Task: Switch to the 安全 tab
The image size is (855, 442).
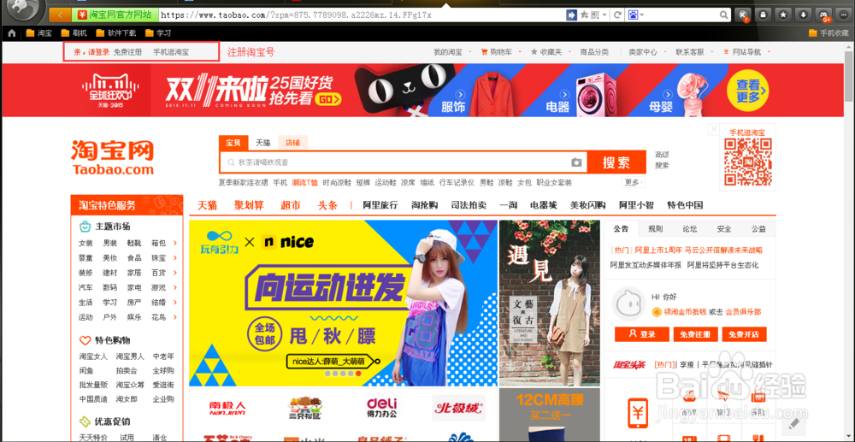Action: [x=724, y=229]
